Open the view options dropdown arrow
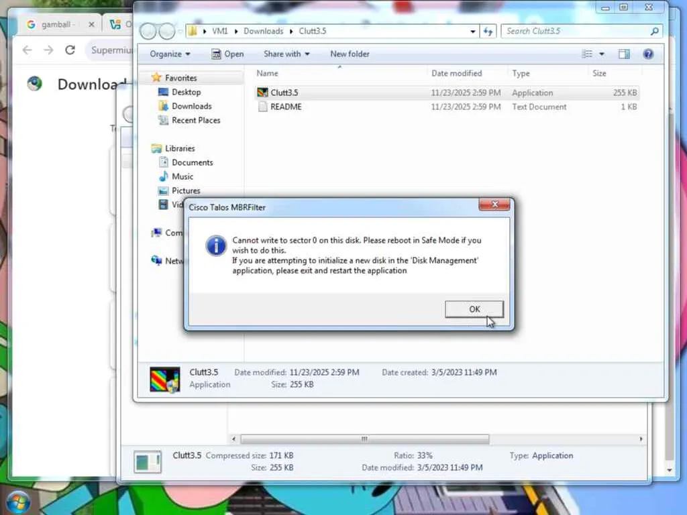This screenshot has width=687, height=515. click(602, 54)
